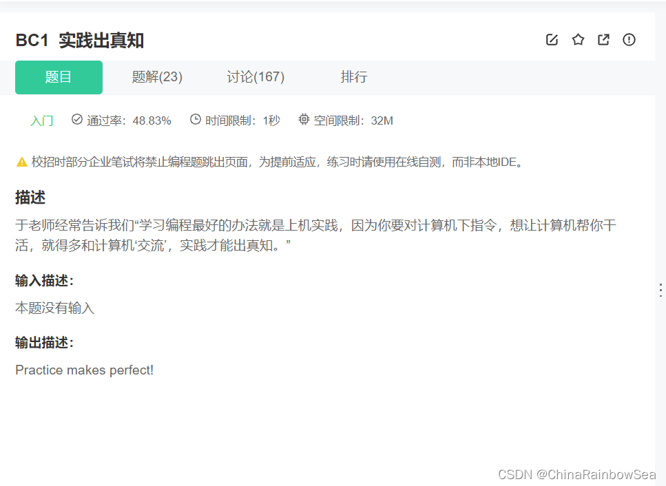Click the pass rate checkmark icon

click(77, 120)
